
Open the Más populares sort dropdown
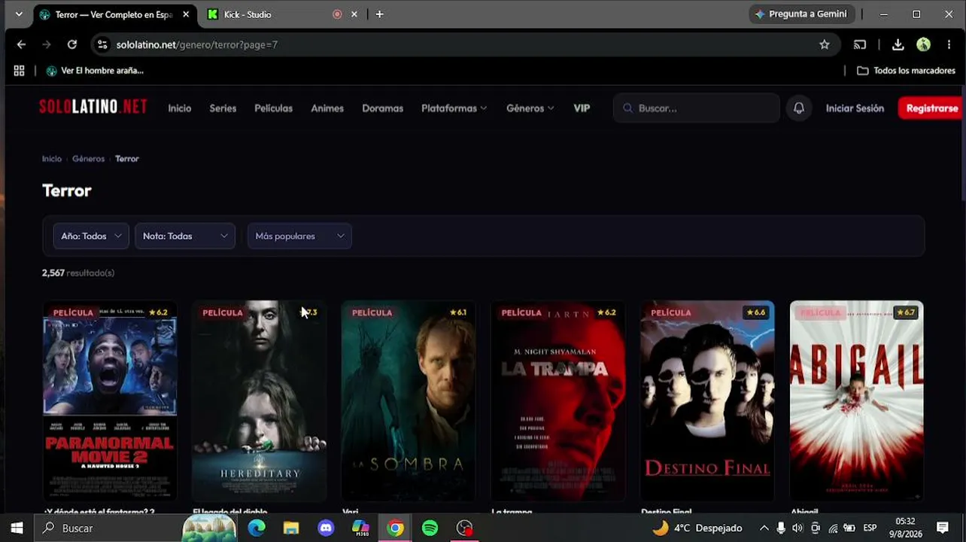tap(299, 236)
